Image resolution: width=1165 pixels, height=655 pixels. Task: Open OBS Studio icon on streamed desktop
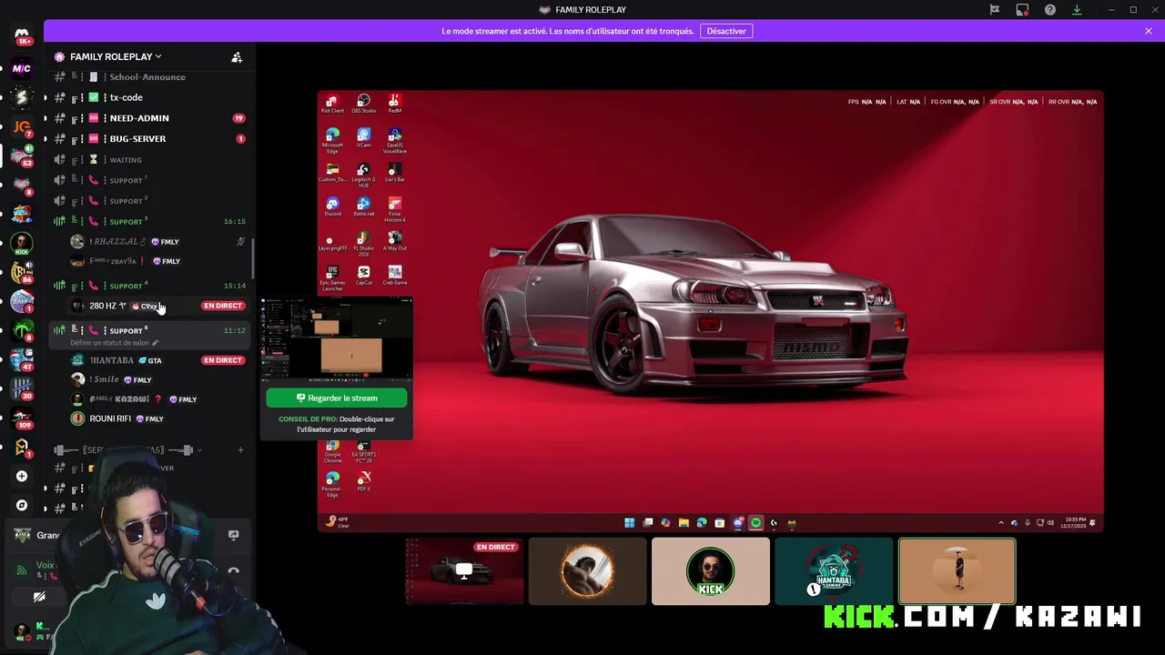(363, 104)
